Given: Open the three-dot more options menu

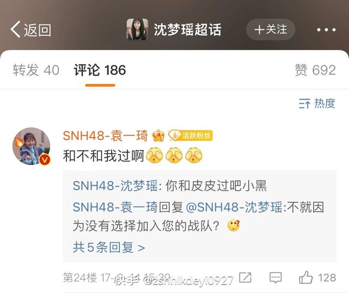Looking at the screenshot, I should (326, 29).
